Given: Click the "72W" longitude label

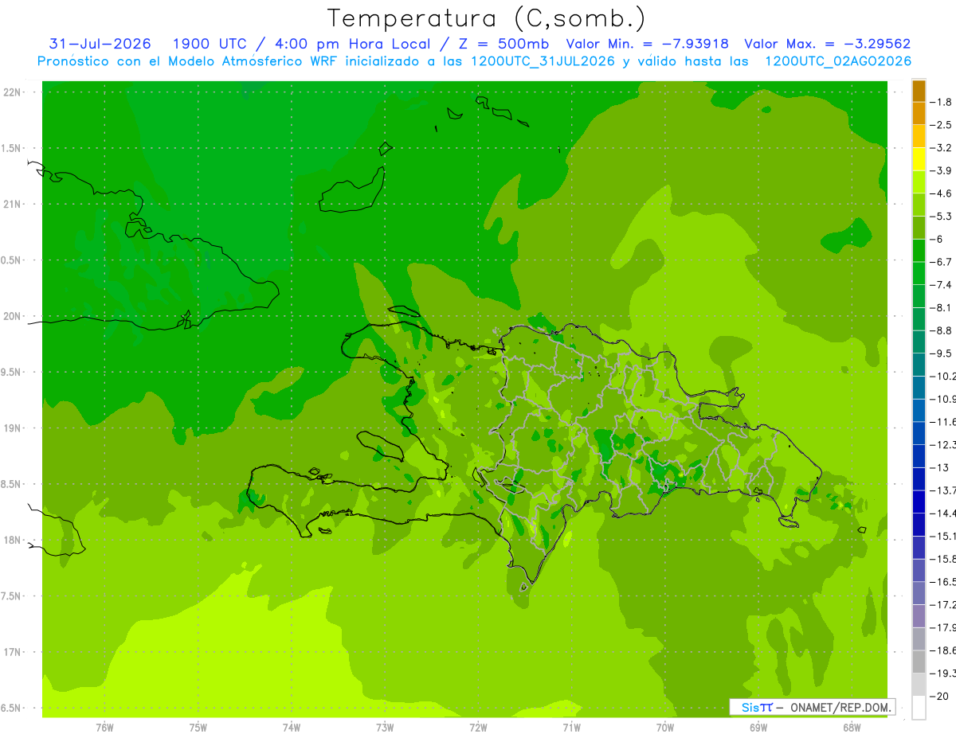Looking at the screenshot, I should pyautogui.click(x=478, y=727).
